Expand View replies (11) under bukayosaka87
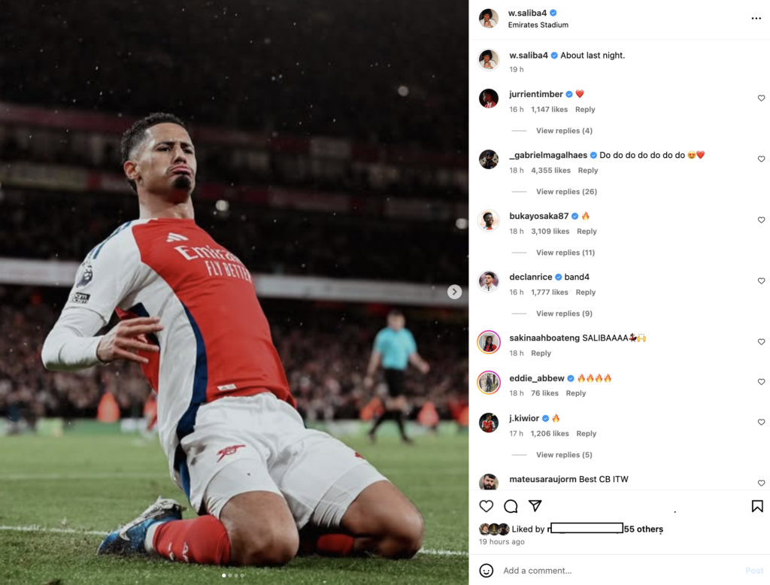Image resolution: width=770 pixels, height=585 pixels. (565, 253)
